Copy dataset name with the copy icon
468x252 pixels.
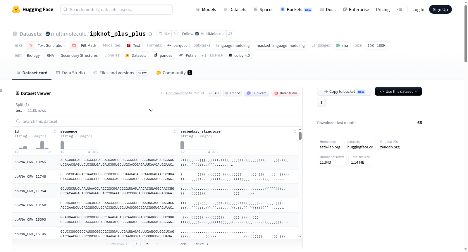[x=150, y=34]
